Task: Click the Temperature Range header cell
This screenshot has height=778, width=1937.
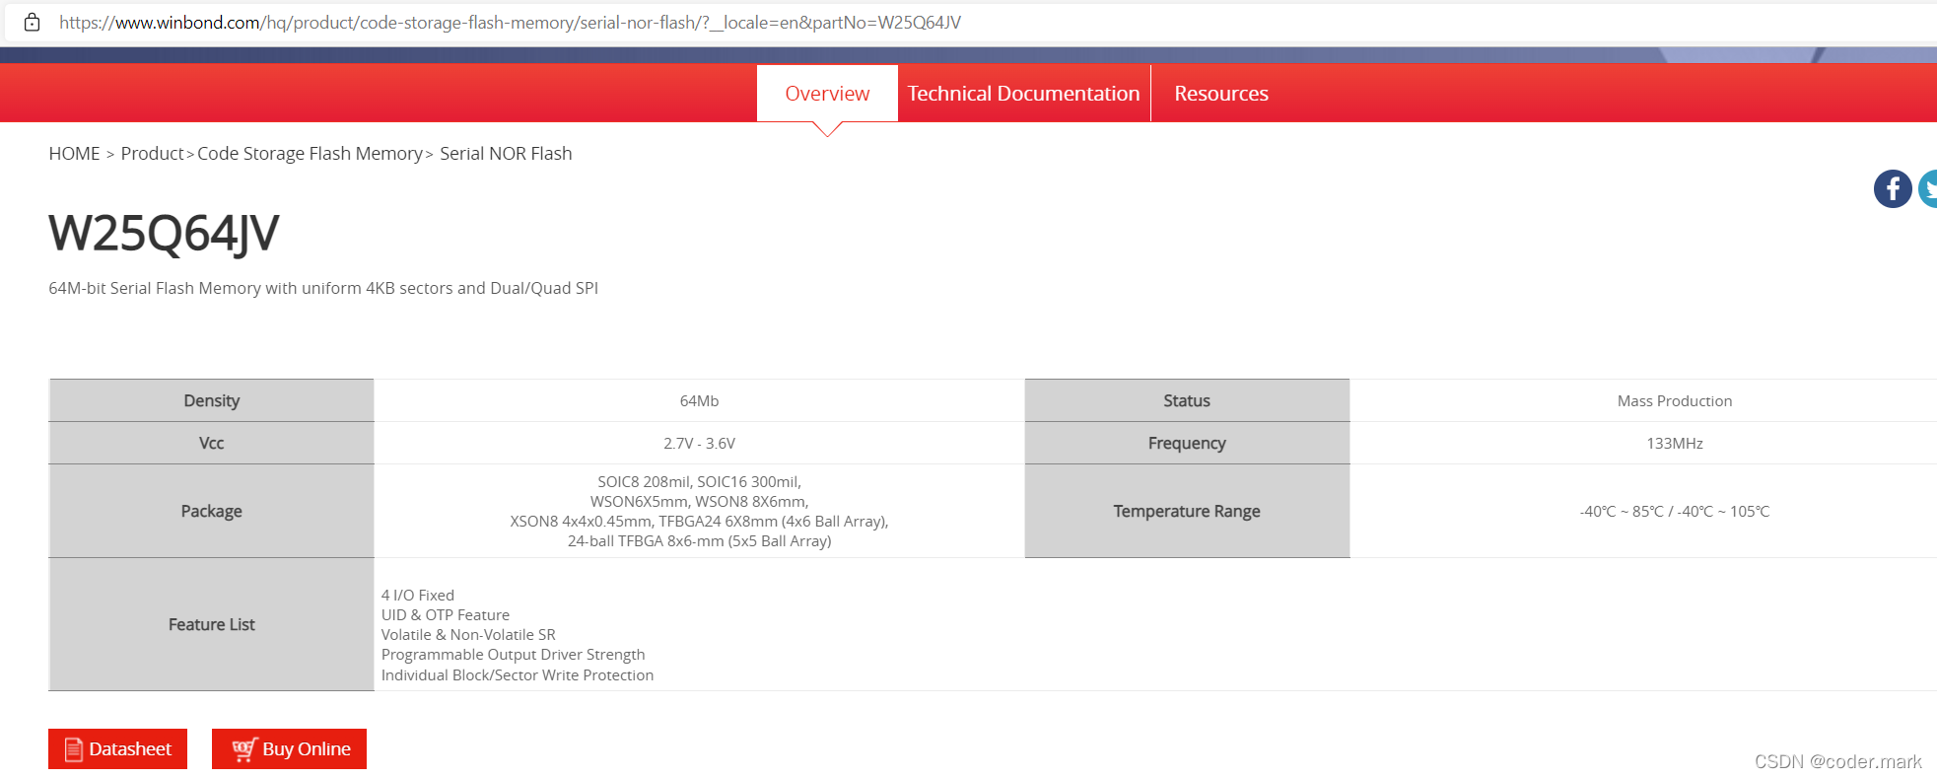Action: coord(1187,511)
